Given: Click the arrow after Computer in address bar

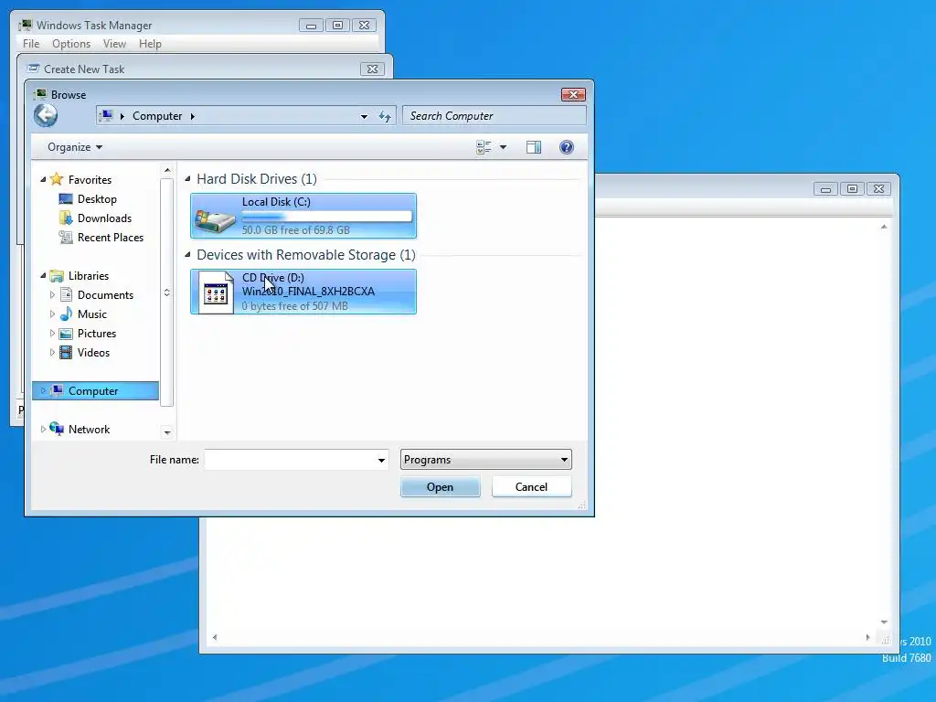Looking at the screenshot, I should tap(193, 116).
